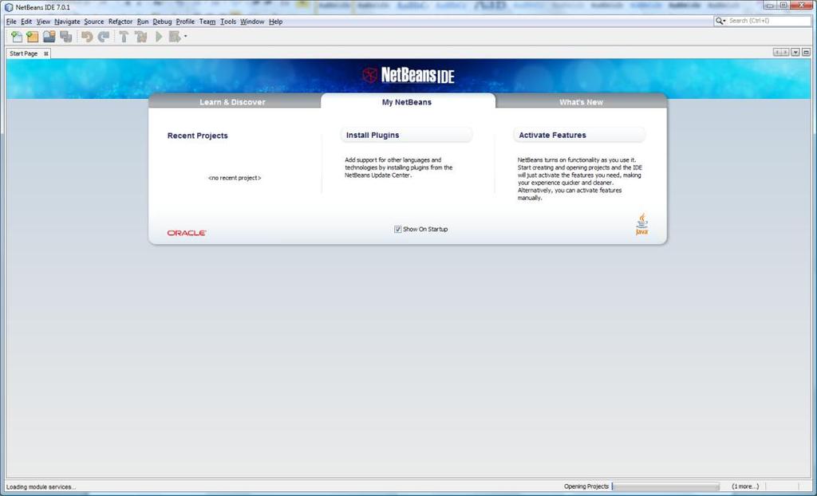
Task: Click the Redo arrow icon
Action: pos(104,37)
